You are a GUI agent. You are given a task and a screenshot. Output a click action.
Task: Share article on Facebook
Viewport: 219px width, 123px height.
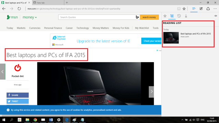point(17,95)
